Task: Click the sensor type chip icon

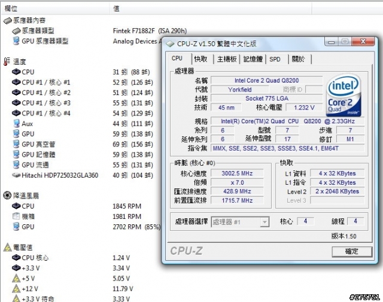Action: 16,31
